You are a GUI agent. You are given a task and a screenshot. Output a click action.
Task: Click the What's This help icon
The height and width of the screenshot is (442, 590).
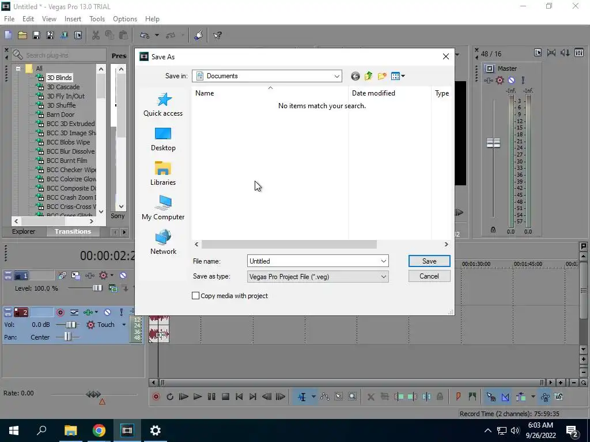(217, 35)
